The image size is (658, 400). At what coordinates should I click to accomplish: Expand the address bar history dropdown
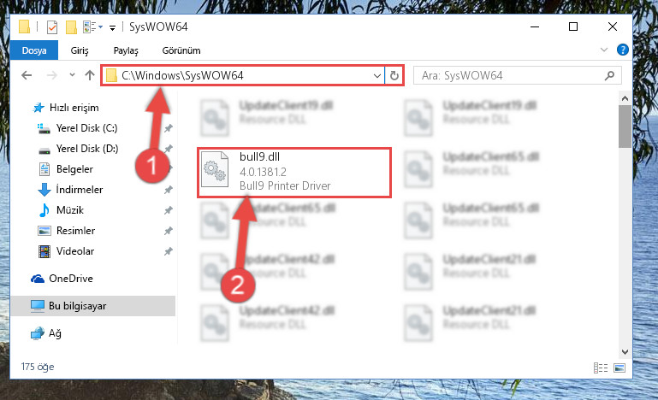click(376, 76)
